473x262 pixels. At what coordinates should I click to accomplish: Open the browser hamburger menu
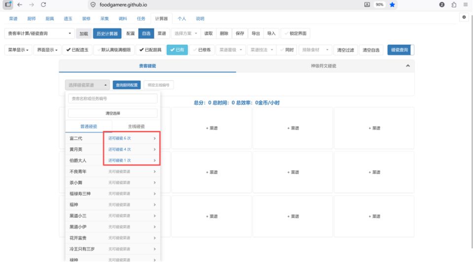[x=466, y=5]
